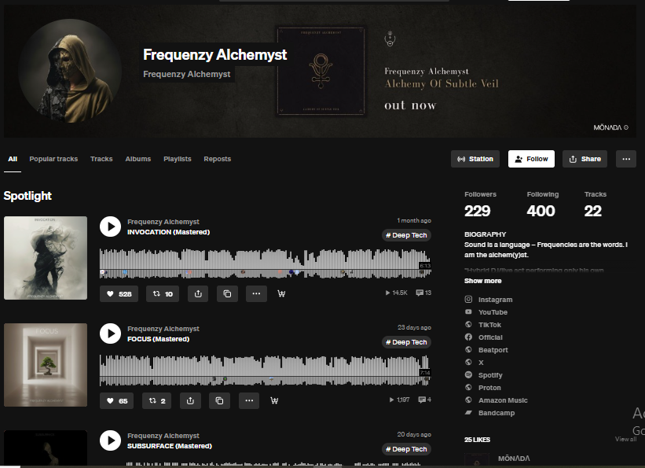Play the INVOCATION (Mastered) track
The height and width of the screenshot is (468, 645).
(110, 227)
